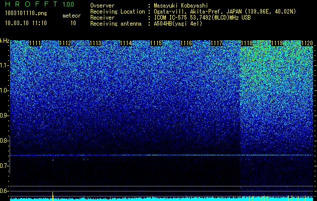Select observer name Masayuki Kobayashi

181,6
